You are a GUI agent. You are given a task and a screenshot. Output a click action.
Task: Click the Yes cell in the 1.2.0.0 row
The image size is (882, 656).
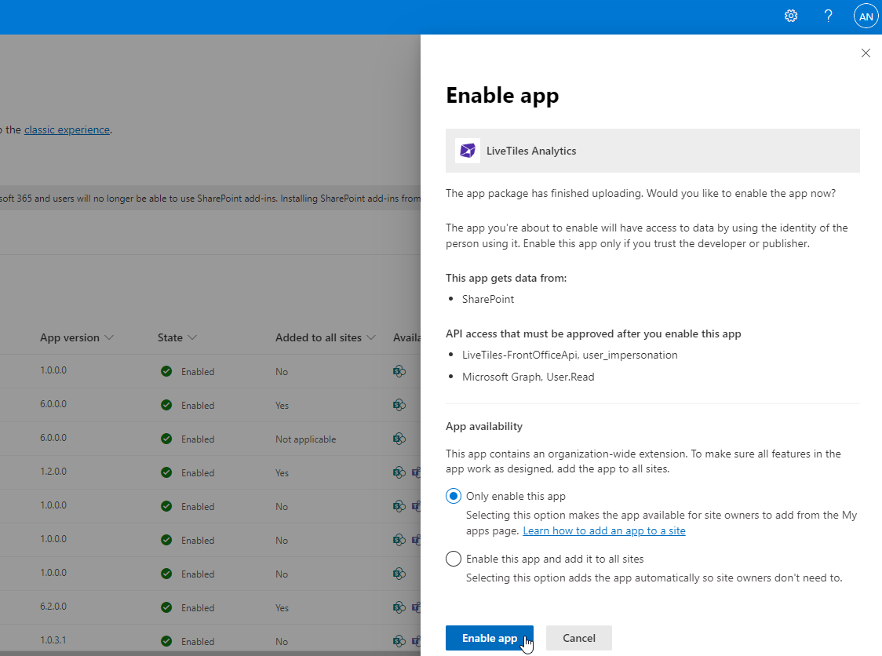(282, 473)
